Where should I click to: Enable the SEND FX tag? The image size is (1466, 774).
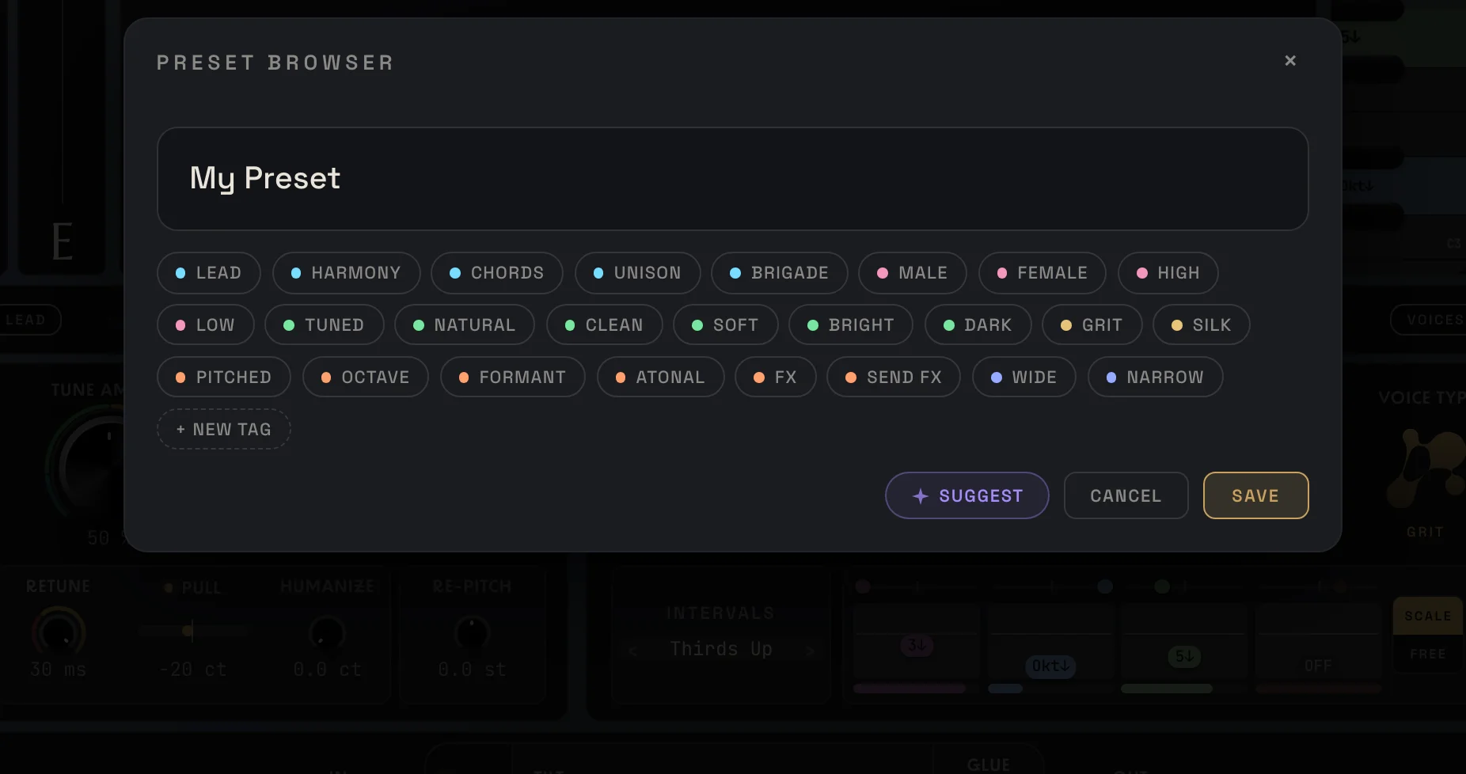click(894, 378)
